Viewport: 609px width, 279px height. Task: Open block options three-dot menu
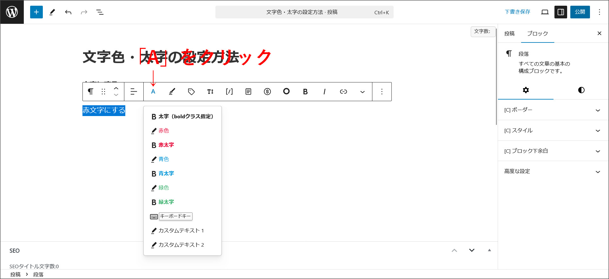pos(382,92)
